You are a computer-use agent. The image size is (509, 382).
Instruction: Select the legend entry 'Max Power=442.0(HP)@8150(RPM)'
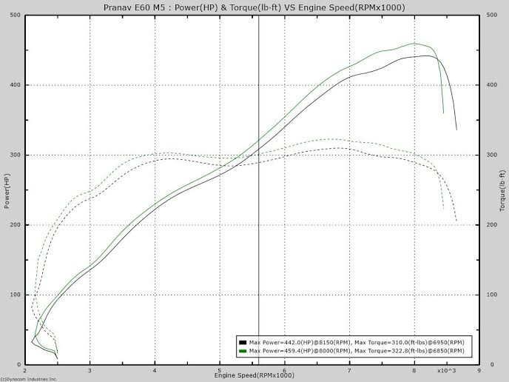pos(300,342)
